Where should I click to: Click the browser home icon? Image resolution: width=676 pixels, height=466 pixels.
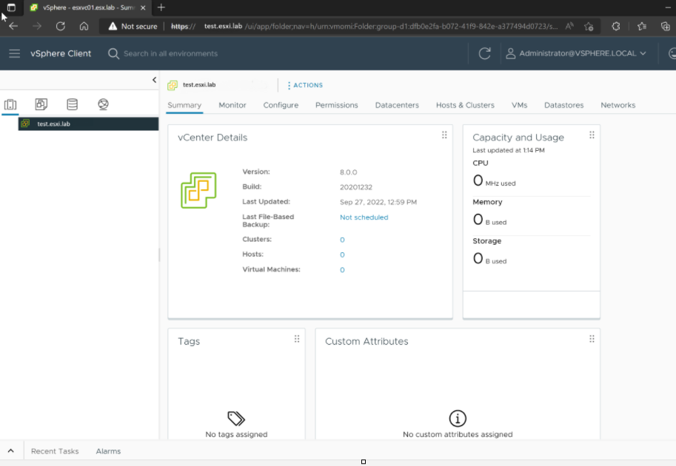click(x=84, y=26)
